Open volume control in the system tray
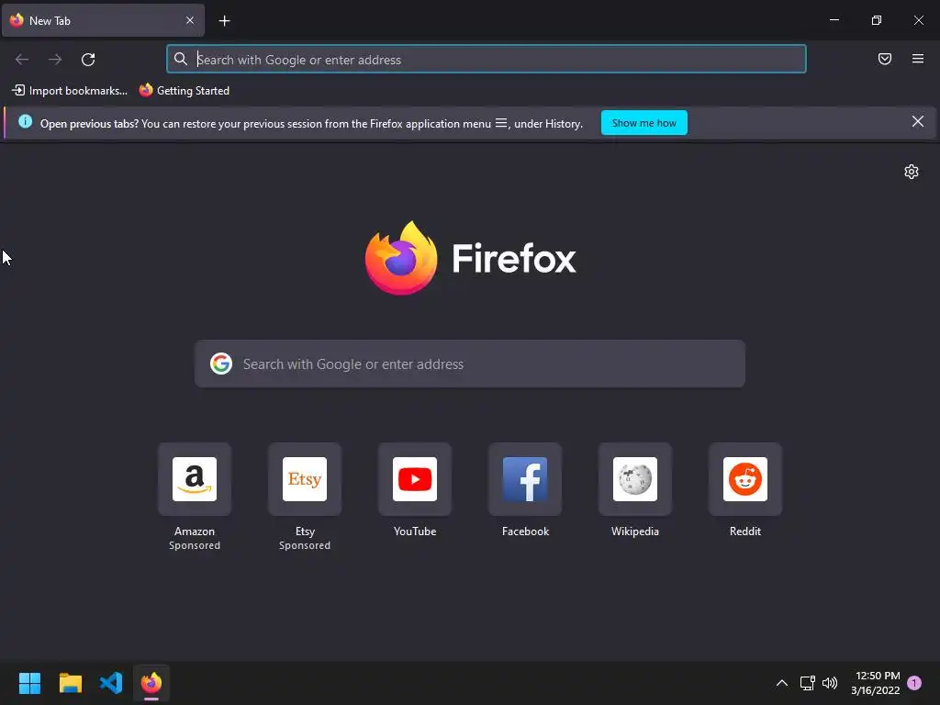940x705 pixels. click(x=830, y=683)
